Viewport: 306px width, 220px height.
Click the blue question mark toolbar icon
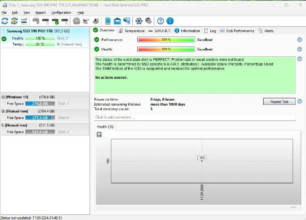(160, 21)
